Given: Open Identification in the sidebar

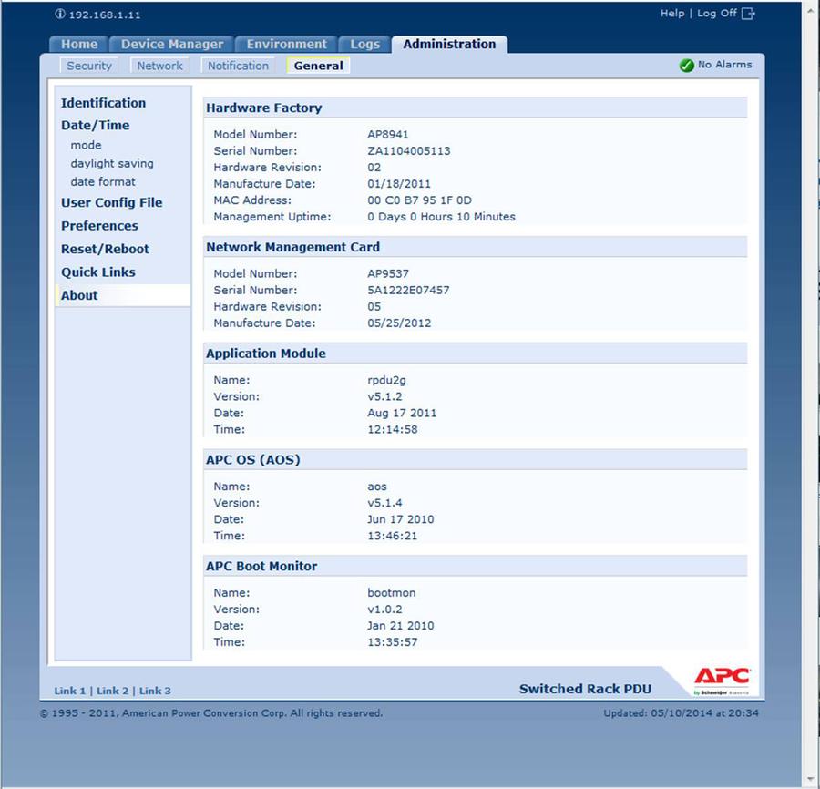Looking at the screenshot, I should click(x=103, y=103).
